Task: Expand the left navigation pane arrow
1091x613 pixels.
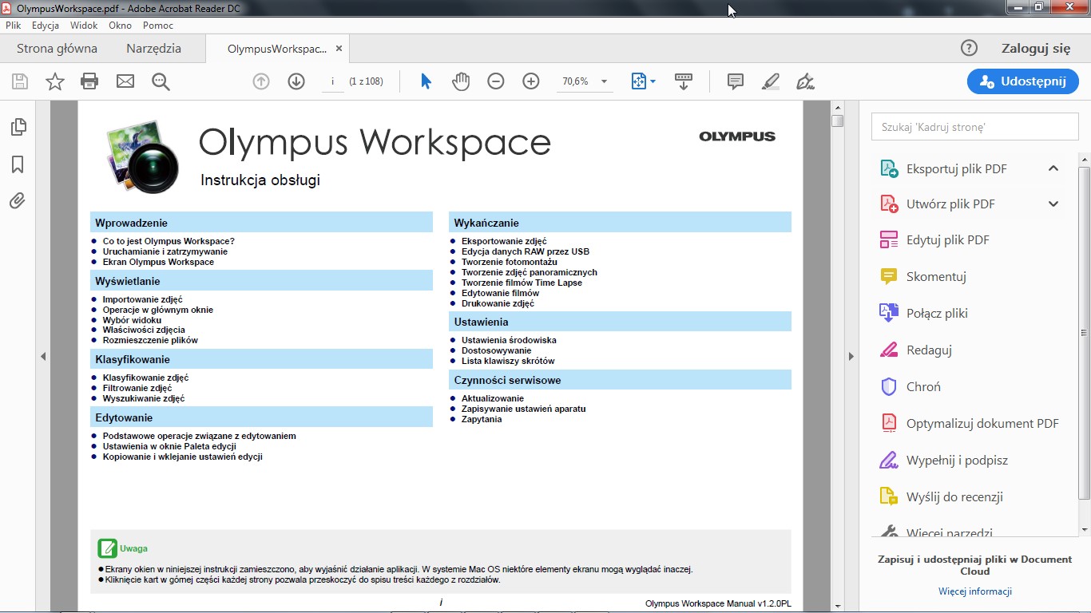Action: (43, 356)
